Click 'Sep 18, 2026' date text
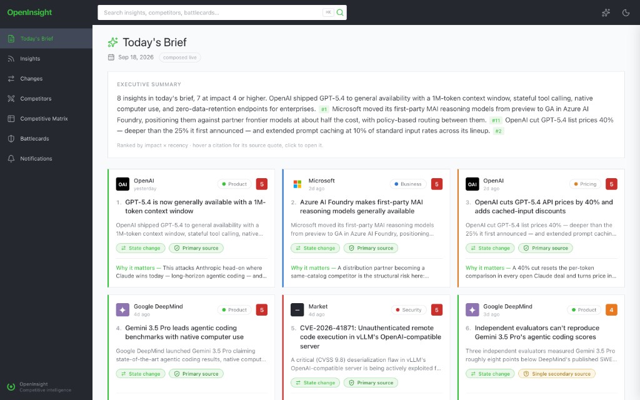The width and height of the screenshot is (640, 400). [136, 57]
